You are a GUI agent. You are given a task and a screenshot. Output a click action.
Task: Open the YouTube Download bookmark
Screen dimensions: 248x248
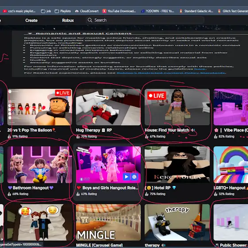coord(119,11)
